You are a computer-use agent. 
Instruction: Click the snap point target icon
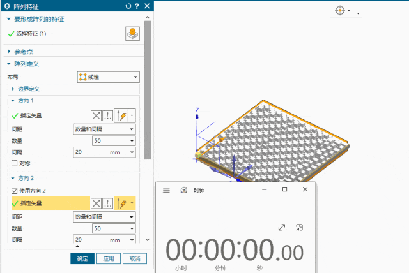[339, 11]
